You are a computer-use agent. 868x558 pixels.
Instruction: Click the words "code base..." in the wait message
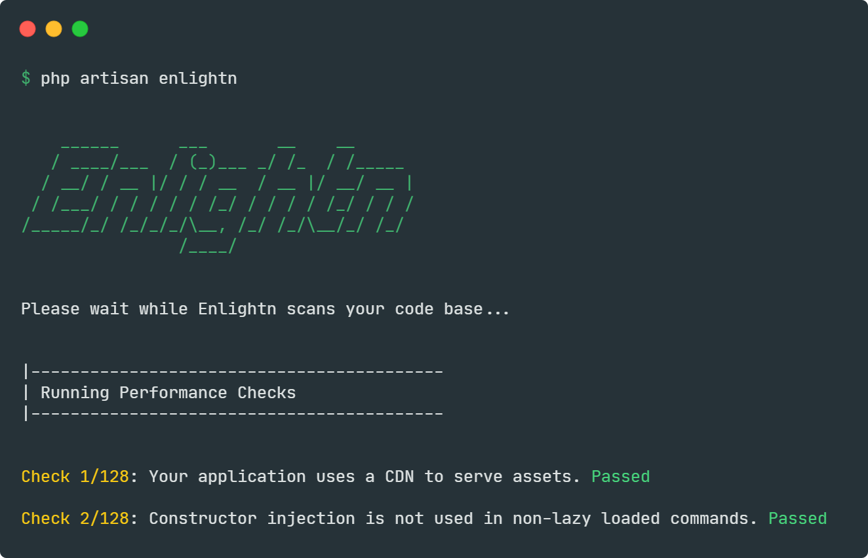tap(452, 309)
